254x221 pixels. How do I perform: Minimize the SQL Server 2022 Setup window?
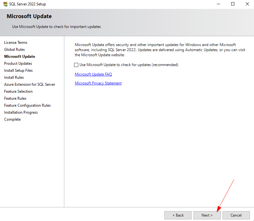219,4
